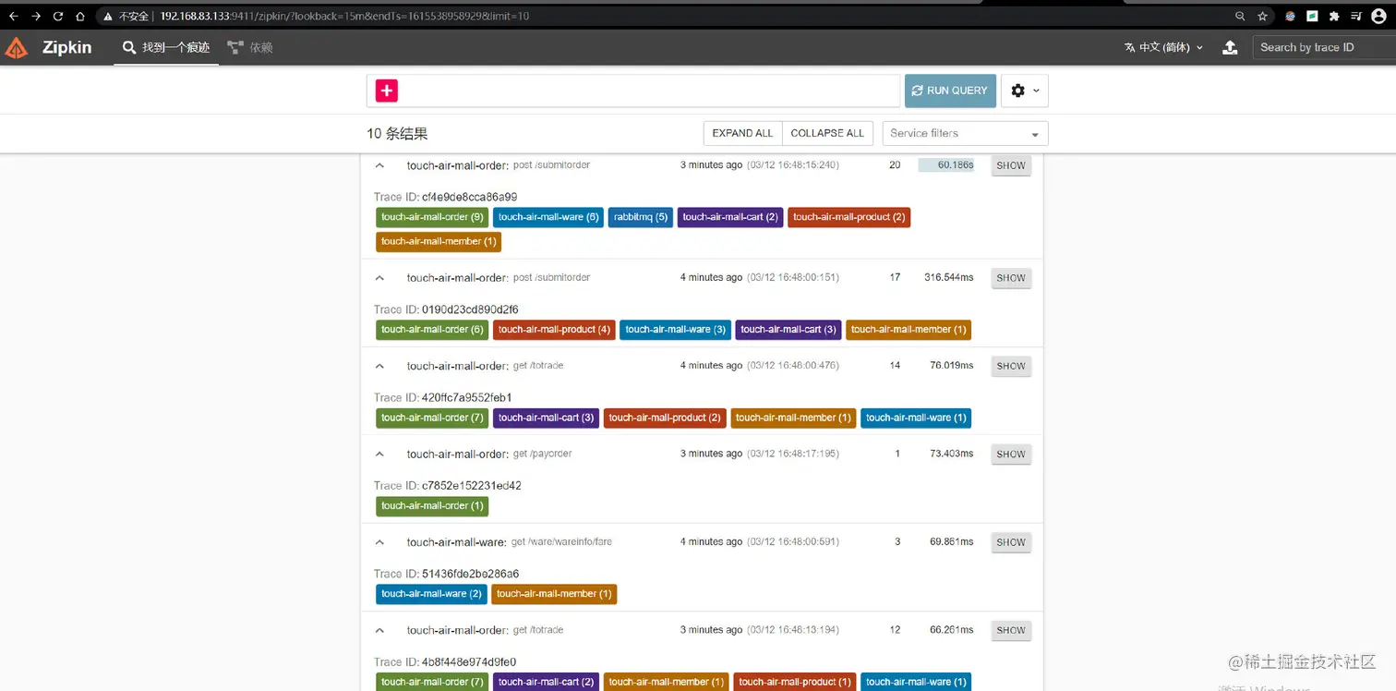Click the RUN QUERY button
This screenshot has width=1396, height=691.
[950, 91]
